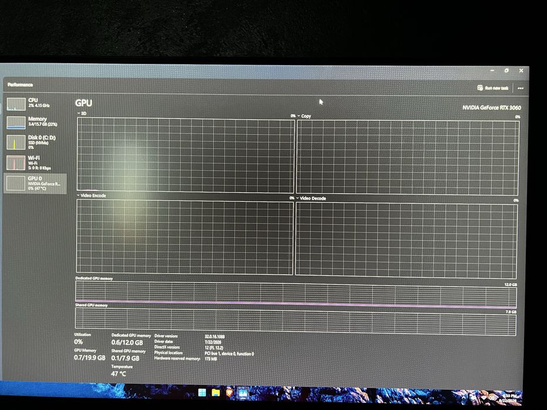Click the 7.9 GB shared graph maximum label

pos(511,312)
